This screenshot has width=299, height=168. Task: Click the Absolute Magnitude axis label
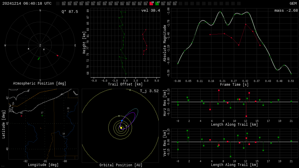(x=165, y=43)
